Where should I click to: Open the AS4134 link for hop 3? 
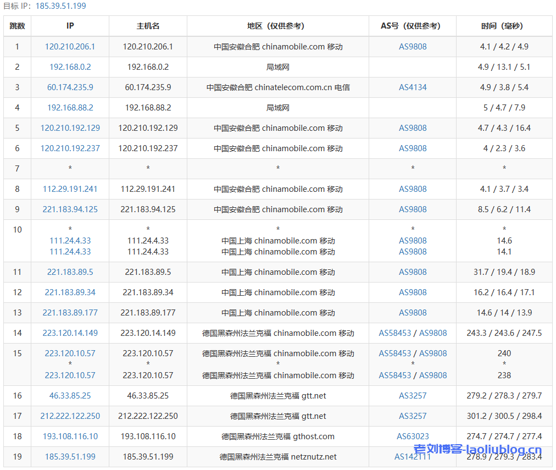tap(413, 87)
